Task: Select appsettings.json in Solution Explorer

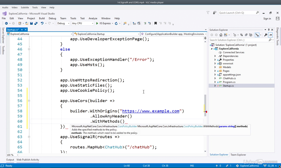Action: point(232,75)
